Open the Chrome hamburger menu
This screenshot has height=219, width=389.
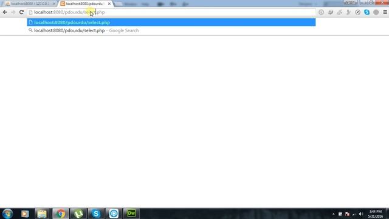tap(385, 12)
